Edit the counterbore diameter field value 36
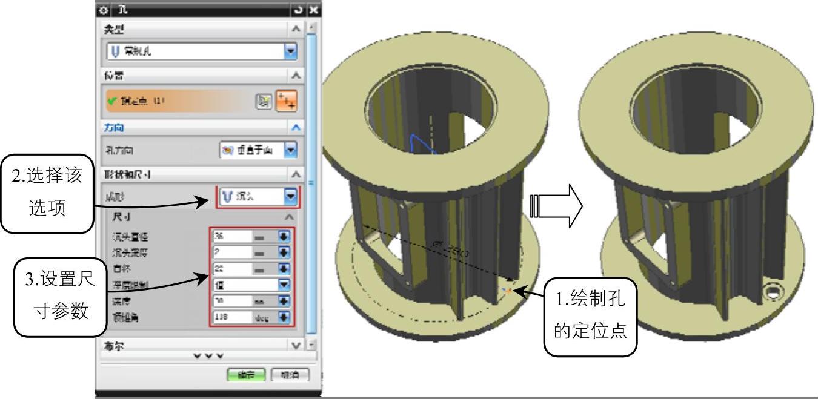This screenshot has height=399, width=818. pyautogui.click(x=231, y=237)
